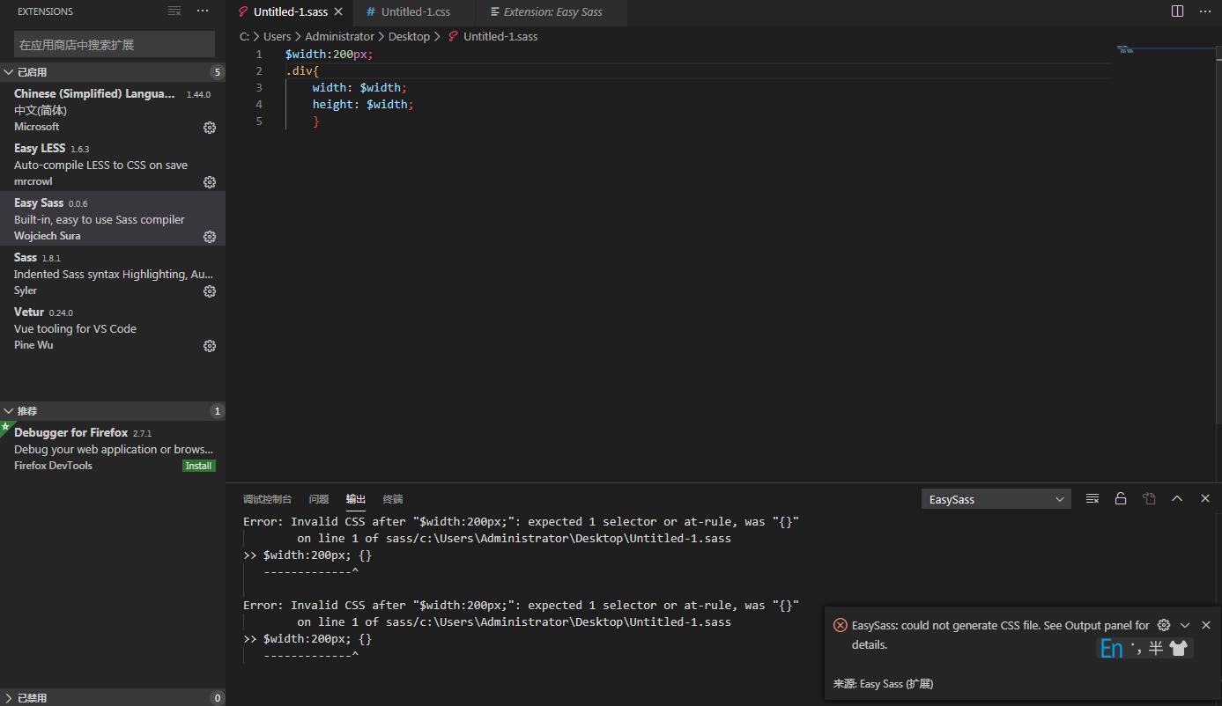Screen dimensions: 1222x706
Task: Select the EasySass output channel dropdown
Action: [x=996, y=499]
